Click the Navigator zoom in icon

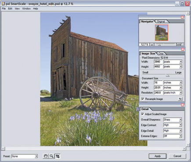[179, 44]
